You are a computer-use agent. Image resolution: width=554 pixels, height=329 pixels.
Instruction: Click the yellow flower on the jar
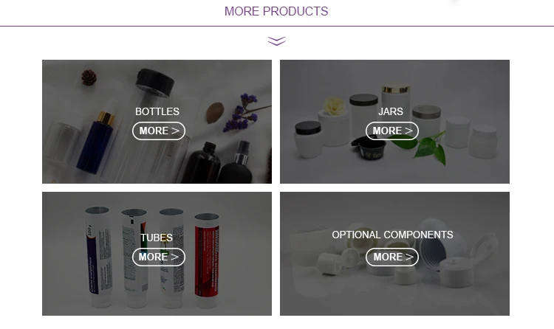pyautogui.click(x=334, y=106)
